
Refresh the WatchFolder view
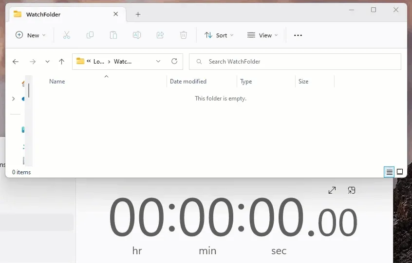coord(174,62)
